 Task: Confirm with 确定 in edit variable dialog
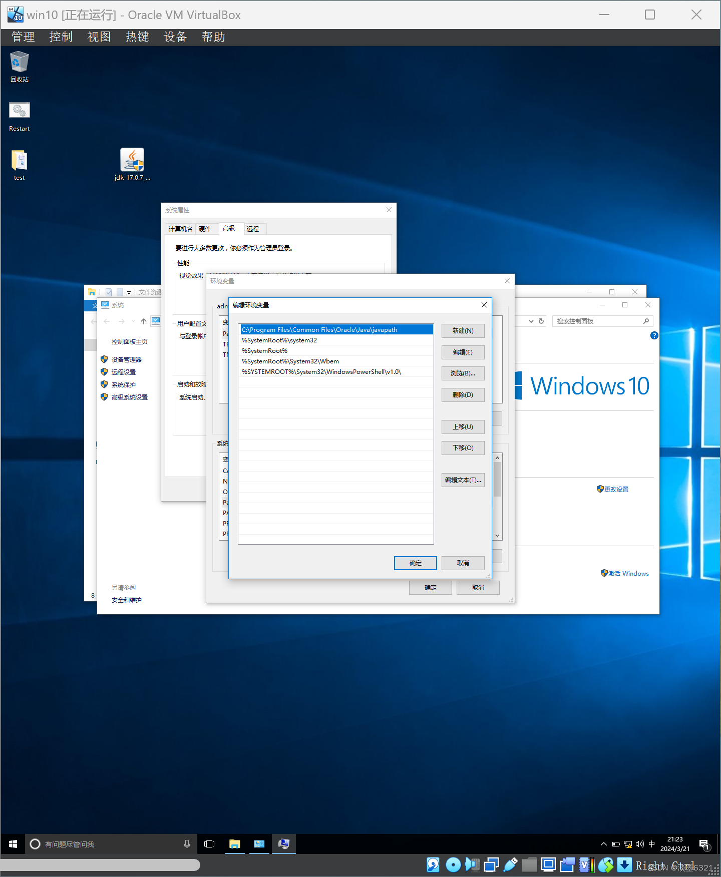point(415,563)
